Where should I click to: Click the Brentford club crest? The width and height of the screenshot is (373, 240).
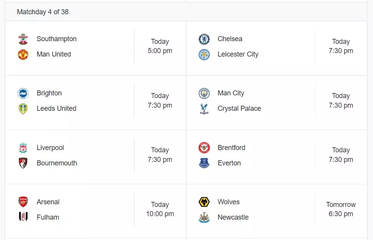204,148
